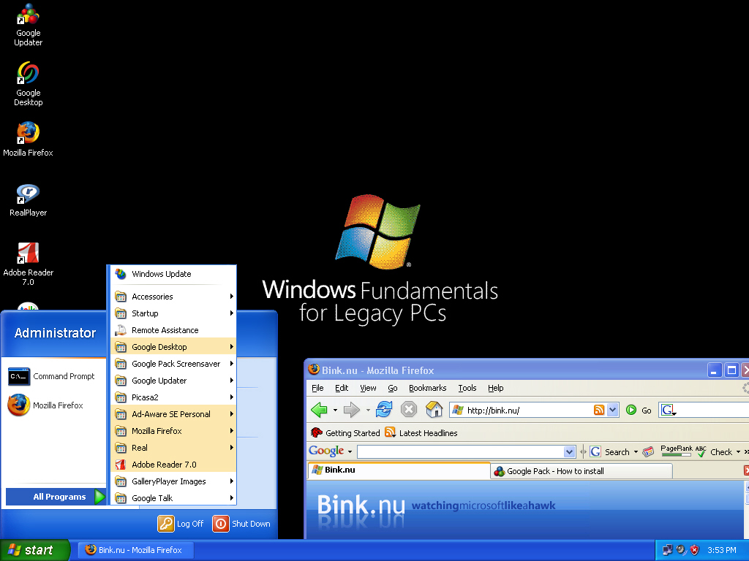Open the address bar history dropdown
The height and width of the screenshot is (561, 749).
tap(613, 410)
